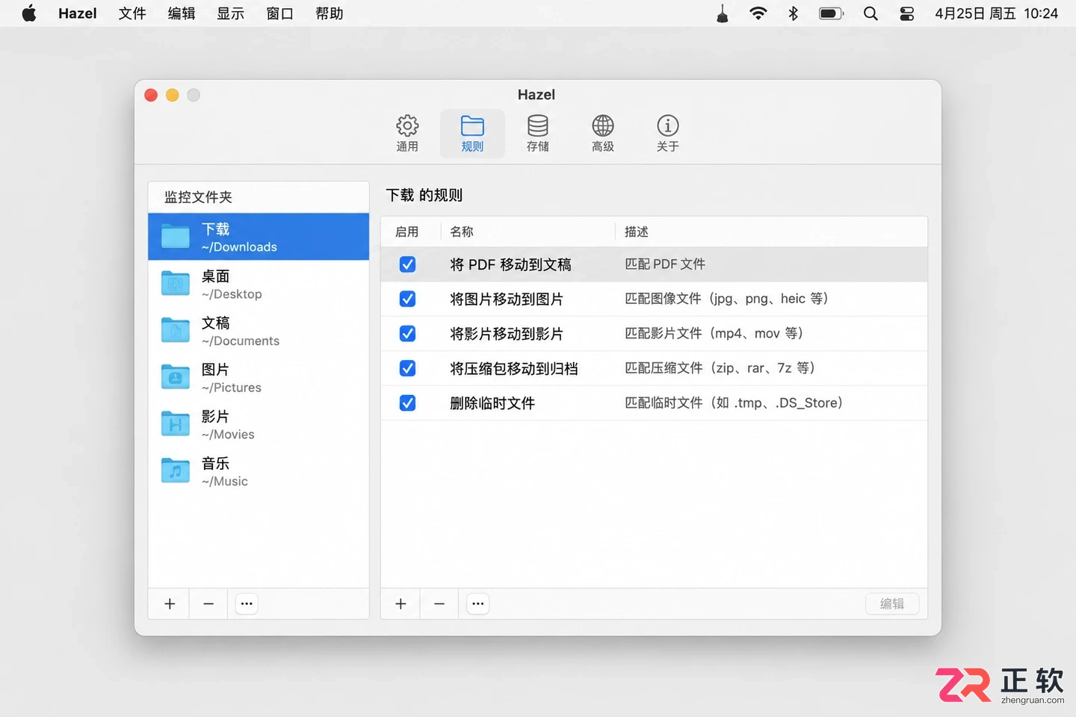Select the 将影片移动到影片 rule name
This screenshot has width=1076, height=717.
tap(507, 334)
